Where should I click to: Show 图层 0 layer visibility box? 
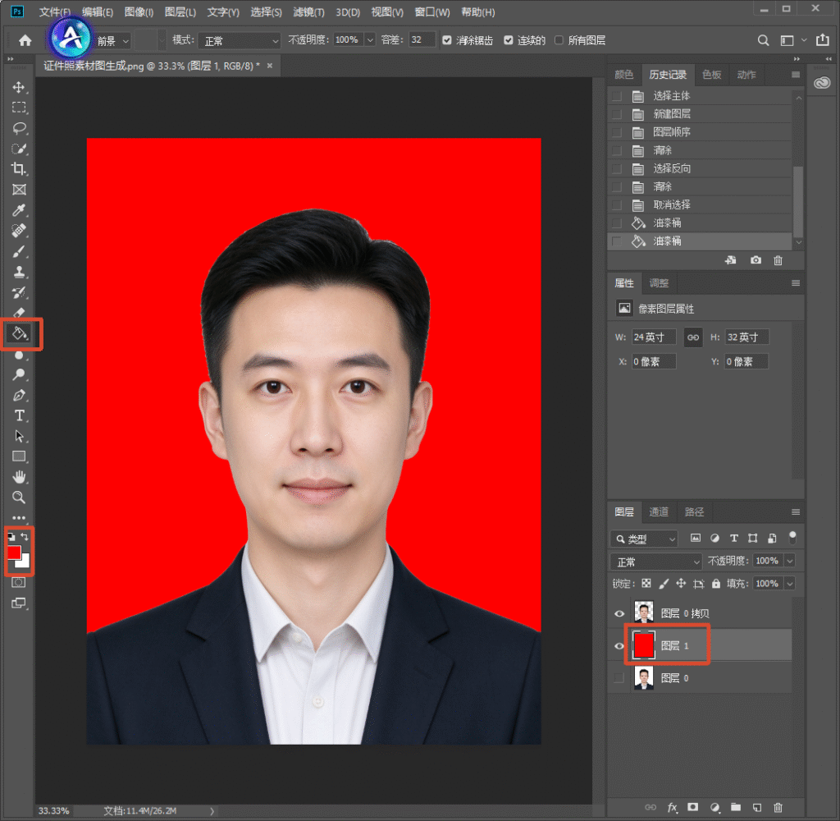point(619,678)
